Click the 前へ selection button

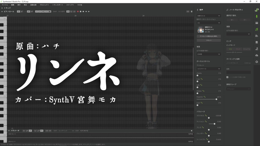pos(232,20)
